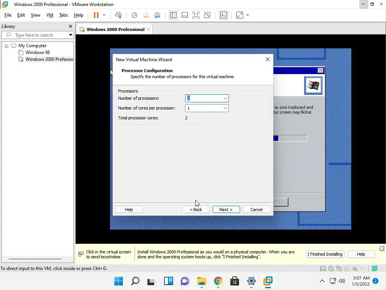
Task: Open the File menu
Action: tap(8, 15)
